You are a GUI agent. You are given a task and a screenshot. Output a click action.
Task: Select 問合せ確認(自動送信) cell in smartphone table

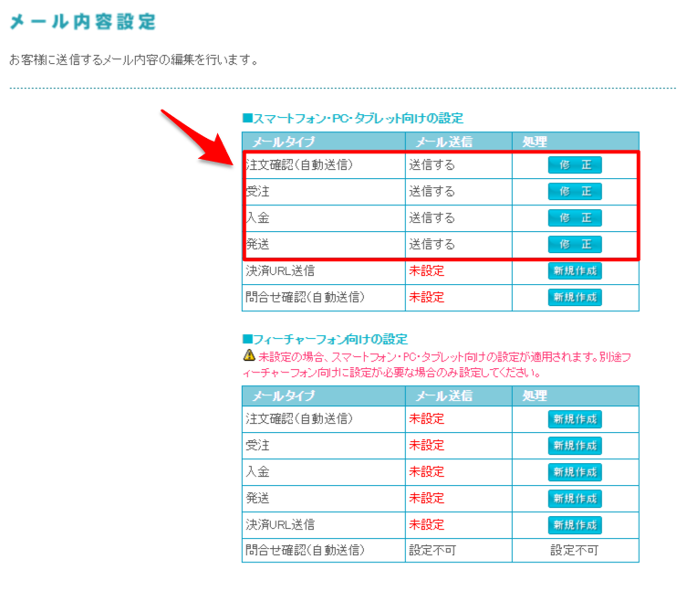(x=324, y=298)
